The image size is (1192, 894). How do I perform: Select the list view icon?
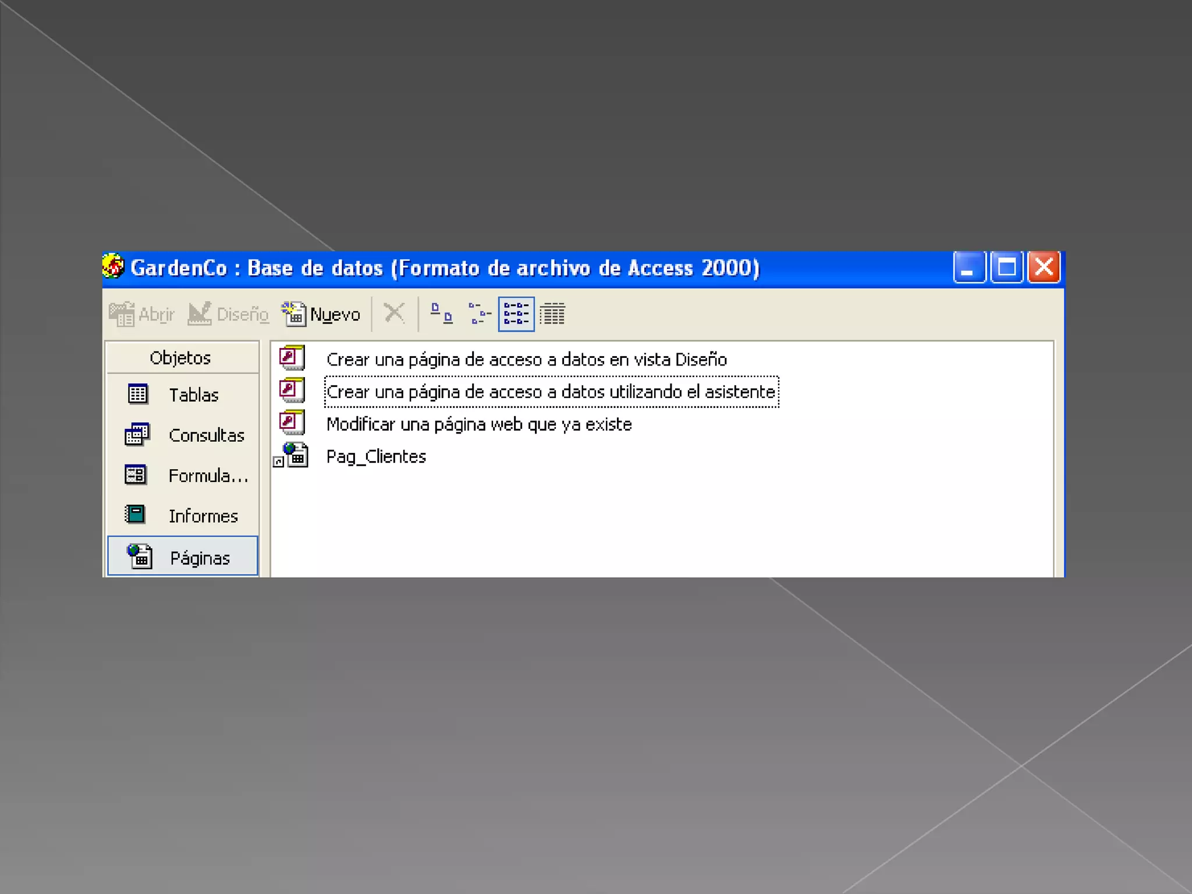click(x=516, y=314)
